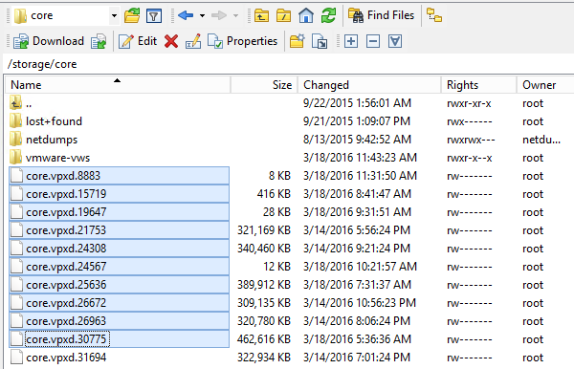This screenshot has width=574, height=369.
Task: Click the 3/18/2016 11:43:23 AM date
Action: (360, 158)
